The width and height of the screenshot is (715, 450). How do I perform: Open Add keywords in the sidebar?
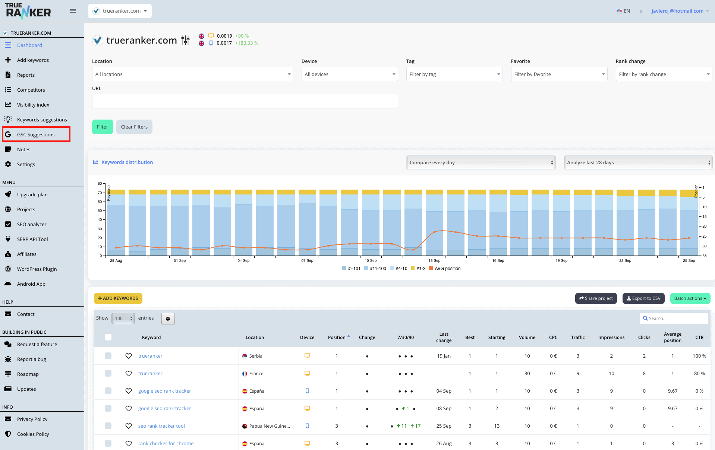(x=33, y=60)
